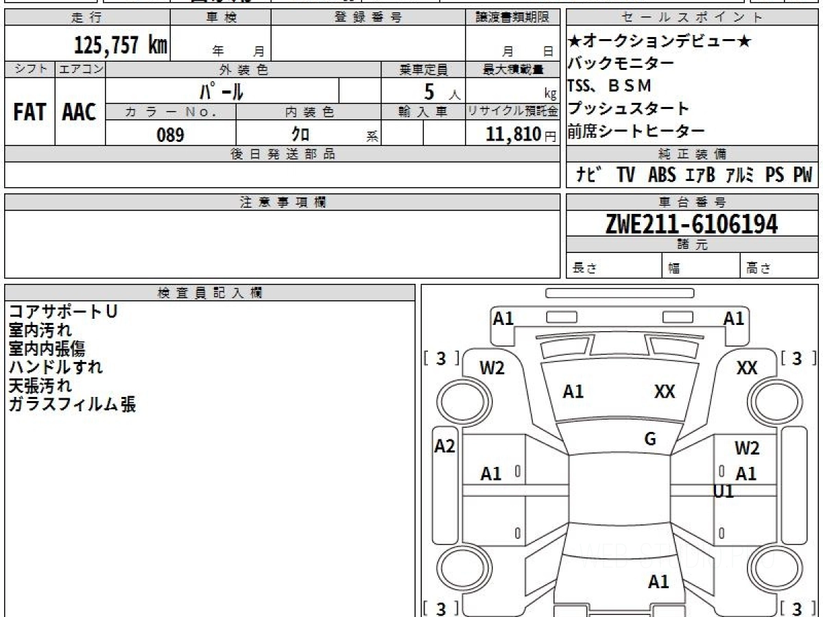Viewport: 823px width, 617px height.
Task: Select the 125,757 km mileage value
Action: [x=121, y=45]
